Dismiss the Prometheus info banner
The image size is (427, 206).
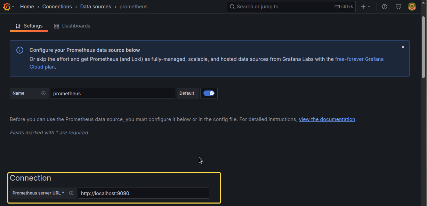point(403,47)
